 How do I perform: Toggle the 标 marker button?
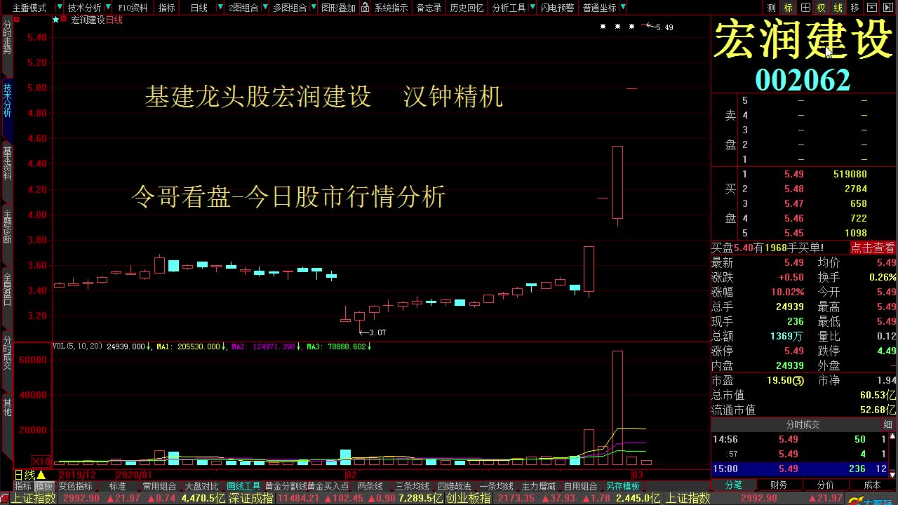point(789,8)
